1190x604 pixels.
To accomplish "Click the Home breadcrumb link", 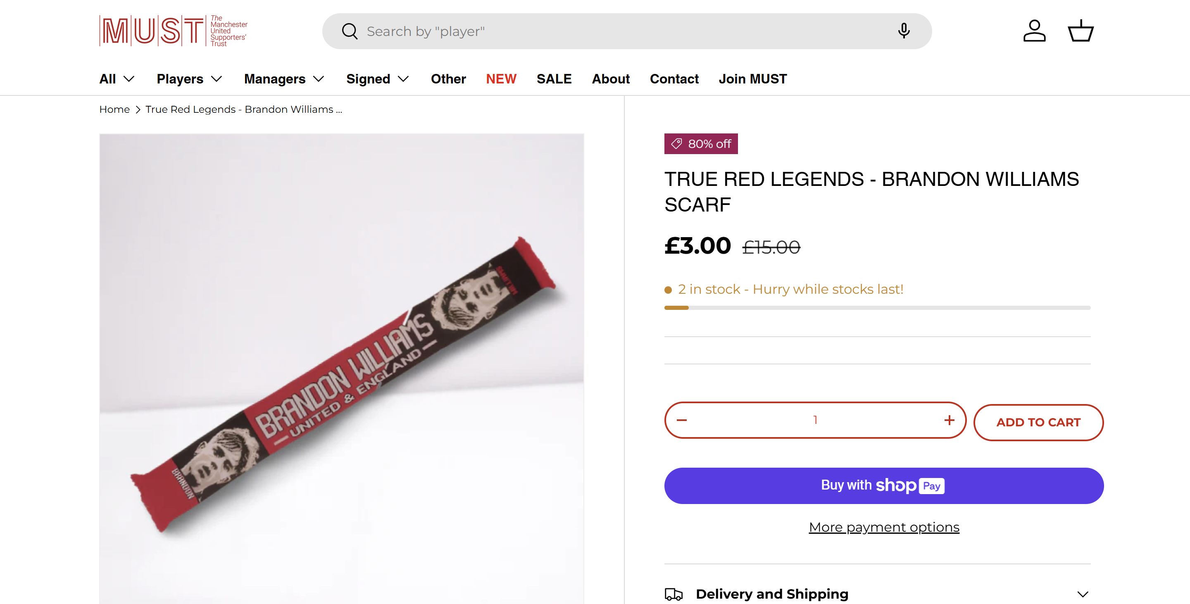I will click(x=114, y=109).
